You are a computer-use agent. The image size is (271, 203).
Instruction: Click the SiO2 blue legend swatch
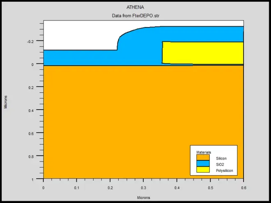[203, 164]
